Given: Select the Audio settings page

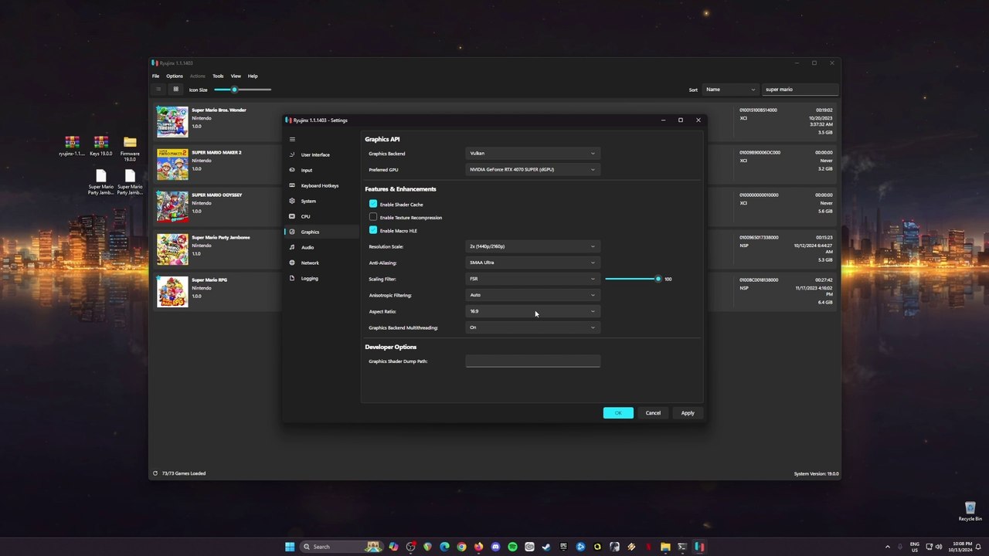Looking at the screenshot, I should pyautogui.click(x=308, y=247).
